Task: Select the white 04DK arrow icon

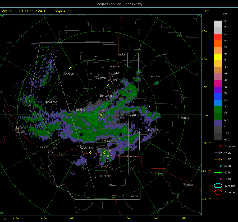Action: click(218, 153)
